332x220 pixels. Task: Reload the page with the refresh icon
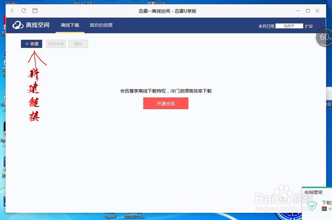[24, 11]
